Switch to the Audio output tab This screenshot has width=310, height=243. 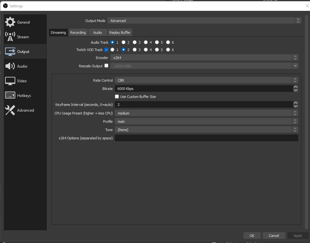[x=98, y=33]
